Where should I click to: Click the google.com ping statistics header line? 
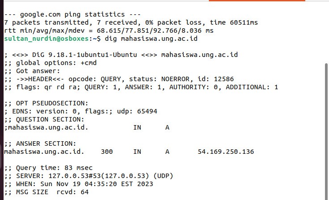point(72,14)
